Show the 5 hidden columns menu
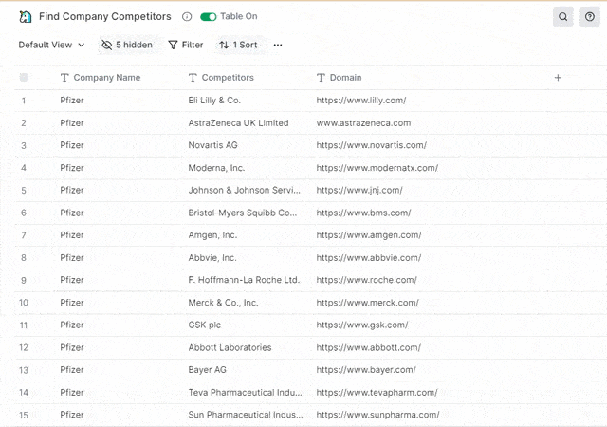Image resolution: width=607 pixels, height=427 pixels. [x=127, y=45]
